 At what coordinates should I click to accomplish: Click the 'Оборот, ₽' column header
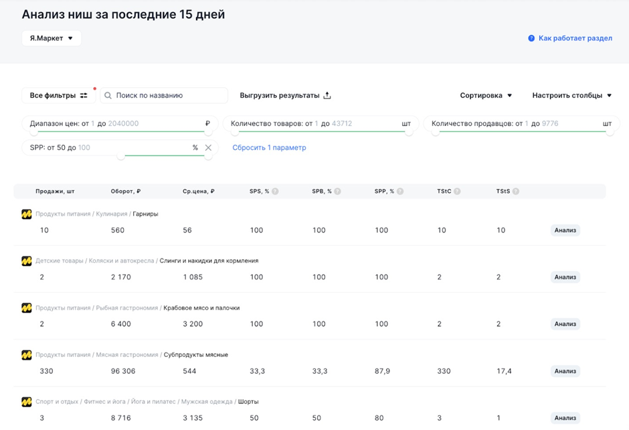(126, 191)
